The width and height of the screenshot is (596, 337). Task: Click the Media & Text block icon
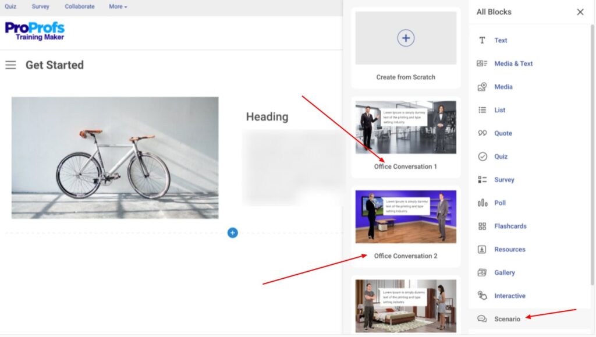[482, 63]
